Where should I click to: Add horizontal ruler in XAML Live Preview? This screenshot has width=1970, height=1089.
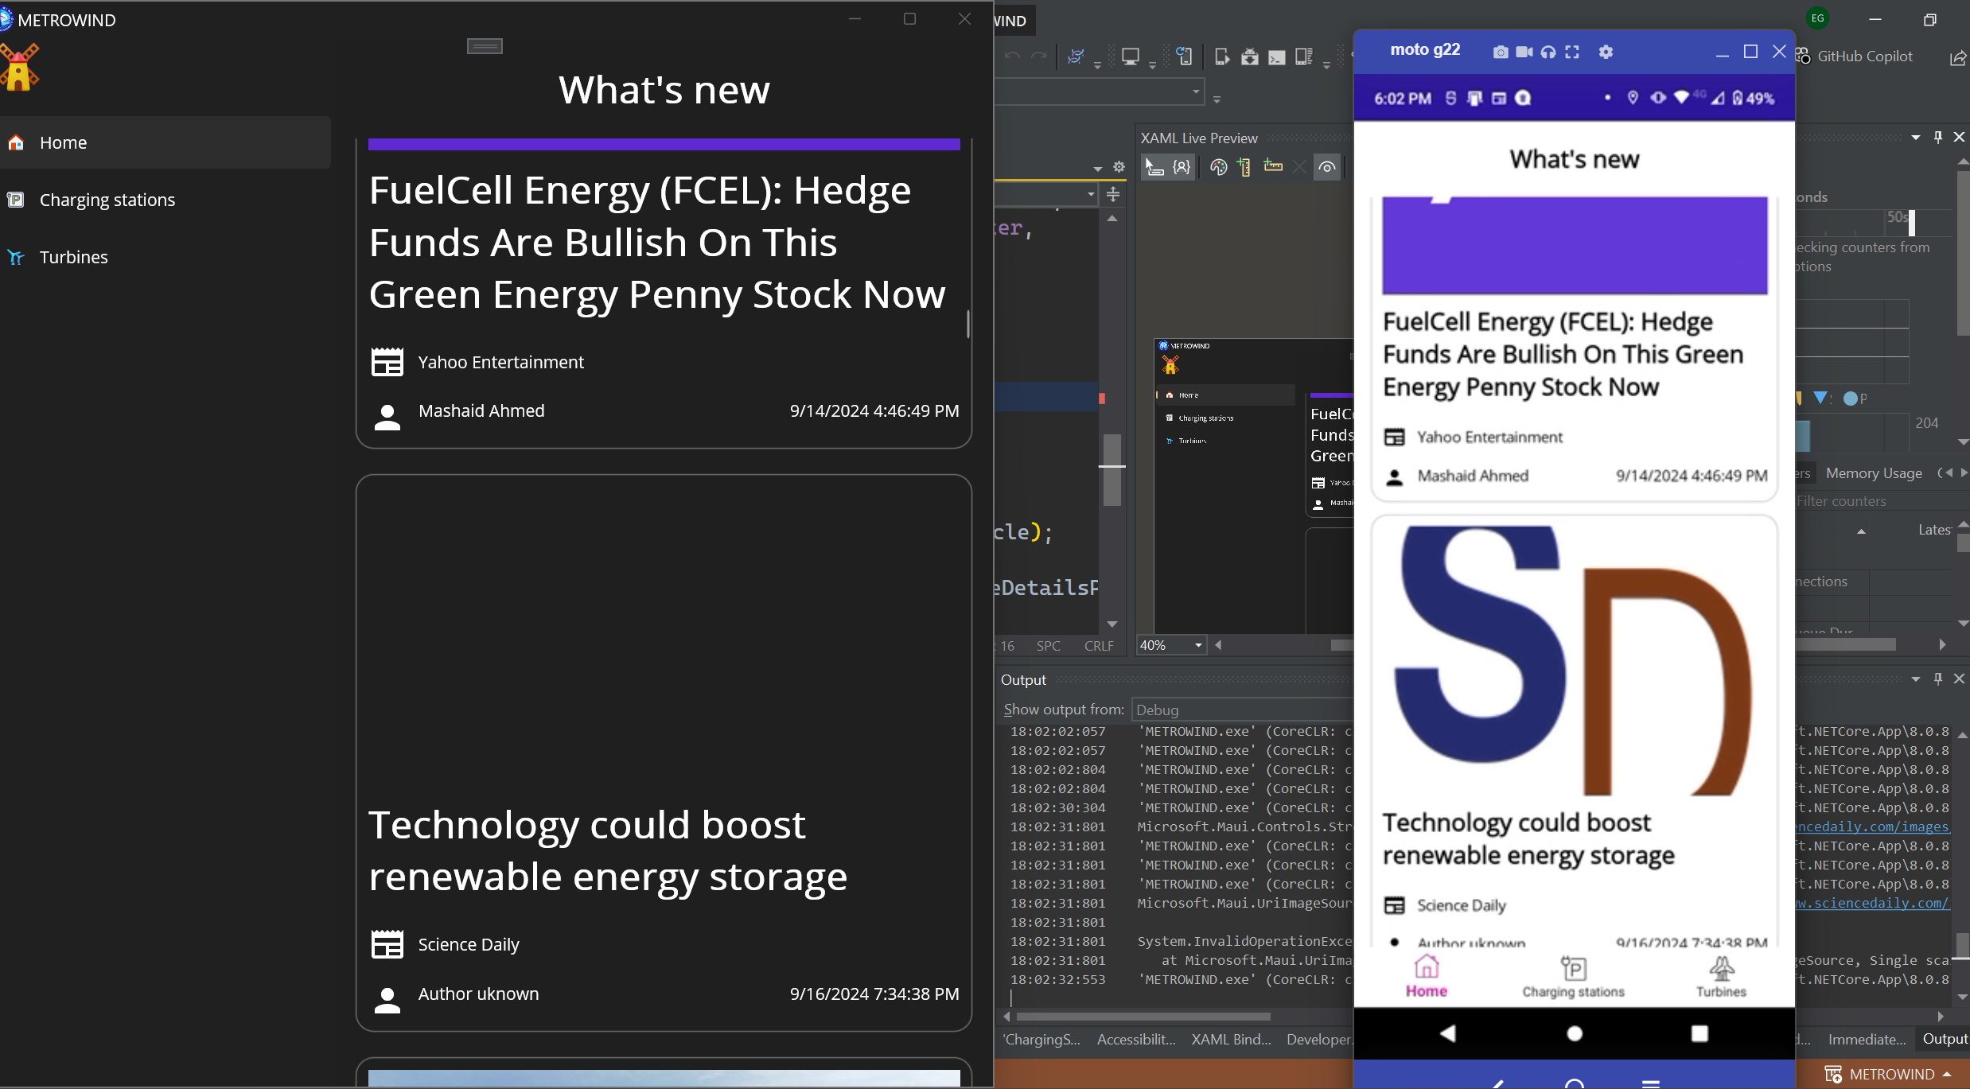[x=1273, y=166]
